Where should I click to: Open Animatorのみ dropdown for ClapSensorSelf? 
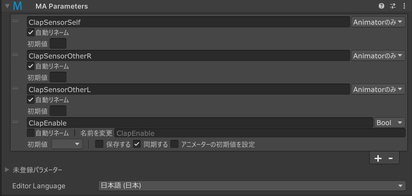coord(378,22)
